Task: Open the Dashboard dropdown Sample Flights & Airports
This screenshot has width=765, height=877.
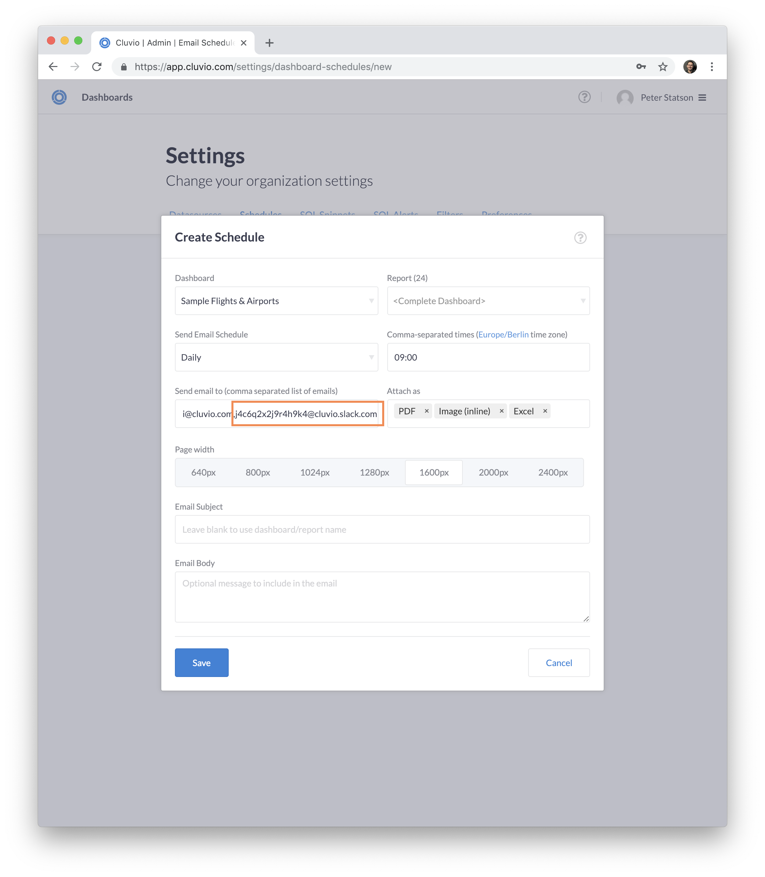Action: pyautogui.click(x=276, y=301)
